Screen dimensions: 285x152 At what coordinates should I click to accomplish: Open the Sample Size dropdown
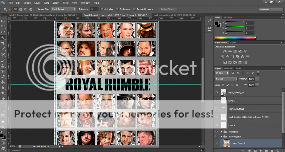tap(64, 9)
